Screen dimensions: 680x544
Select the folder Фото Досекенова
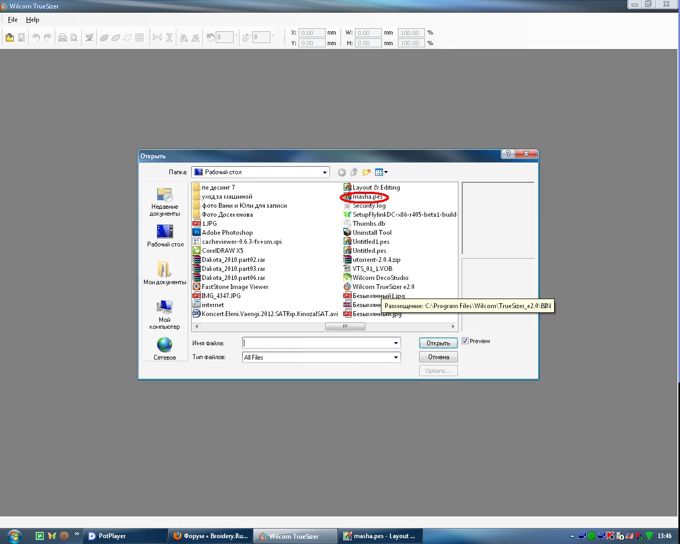(223, 215)
